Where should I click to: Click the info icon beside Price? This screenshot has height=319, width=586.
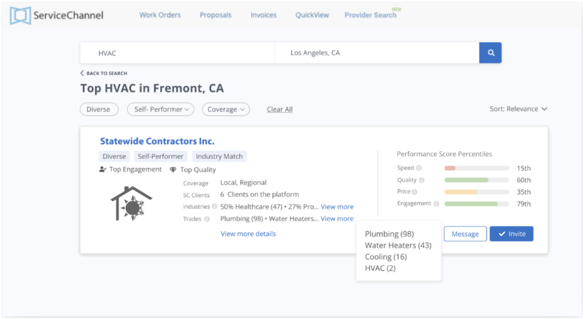point(415,192)
